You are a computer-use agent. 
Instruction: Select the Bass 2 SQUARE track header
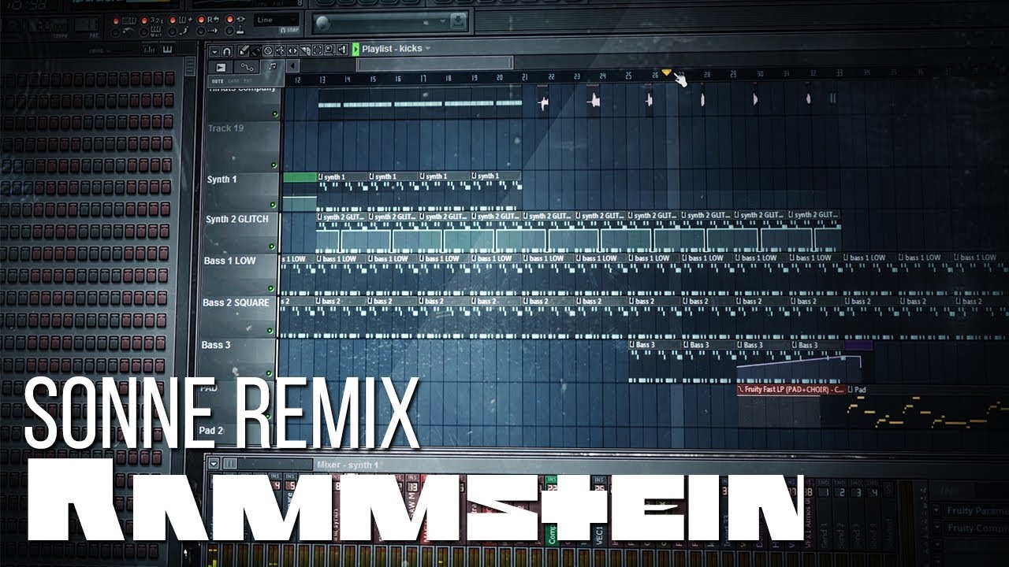pyautogui.click(x=239, y=315)
